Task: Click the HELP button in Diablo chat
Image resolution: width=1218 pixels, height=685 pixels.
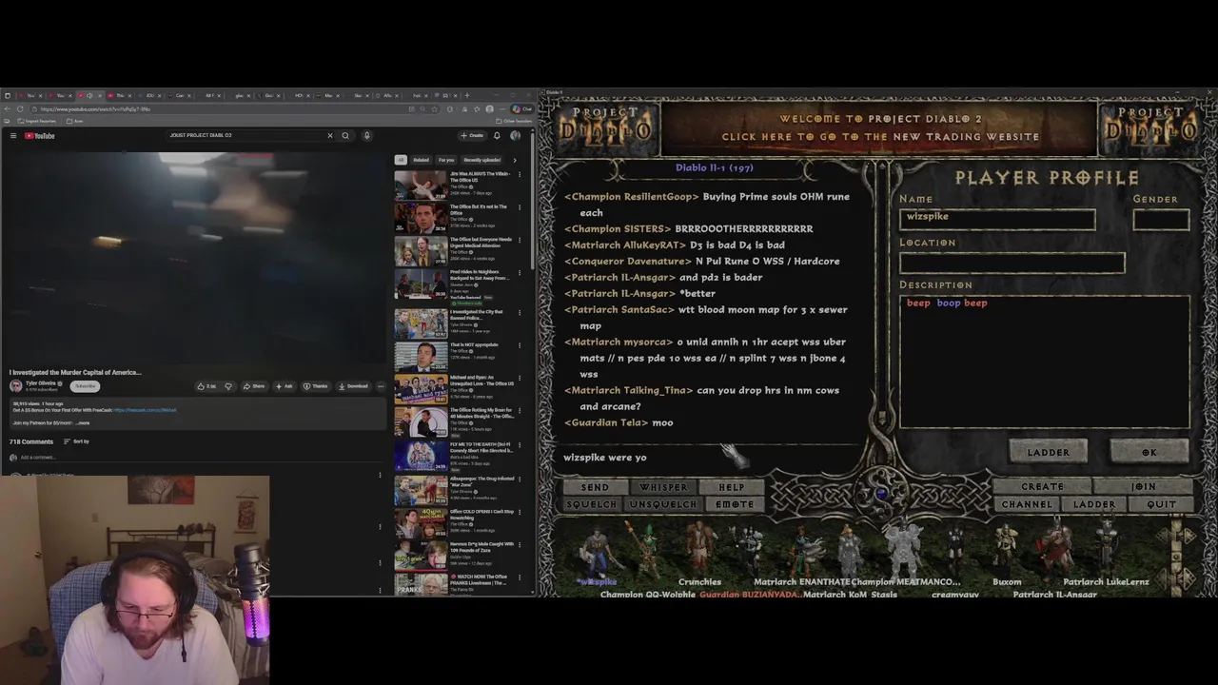Action: [732, 487]
